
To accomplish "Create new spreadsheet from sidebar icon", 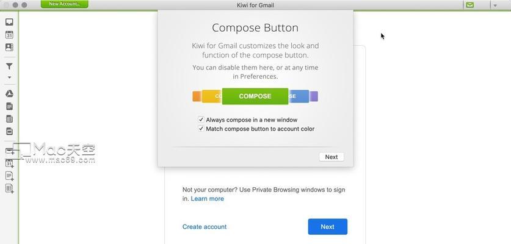I will (9, 188).
